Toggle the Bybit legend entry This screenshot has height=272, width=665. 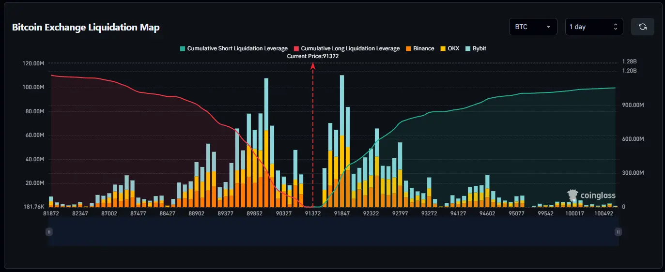pyautogui.click(x=476, y=48)
